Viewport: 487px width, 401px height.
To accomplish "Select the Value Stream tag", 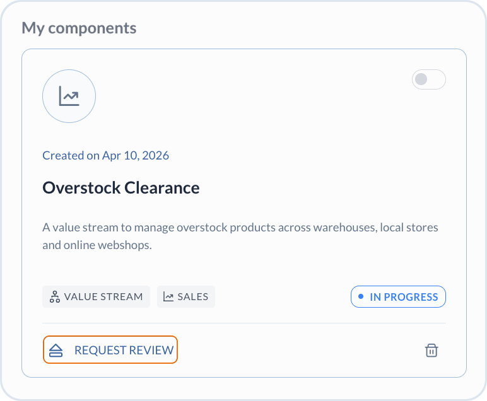I will (x=97, y=297).
